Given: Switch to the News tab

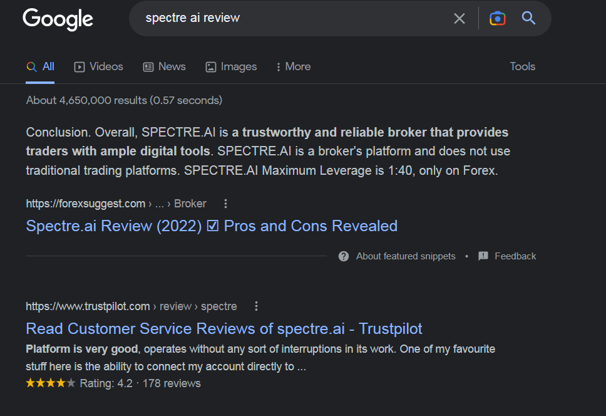Looking at the screenshot, I should click(x=164, y=67).
